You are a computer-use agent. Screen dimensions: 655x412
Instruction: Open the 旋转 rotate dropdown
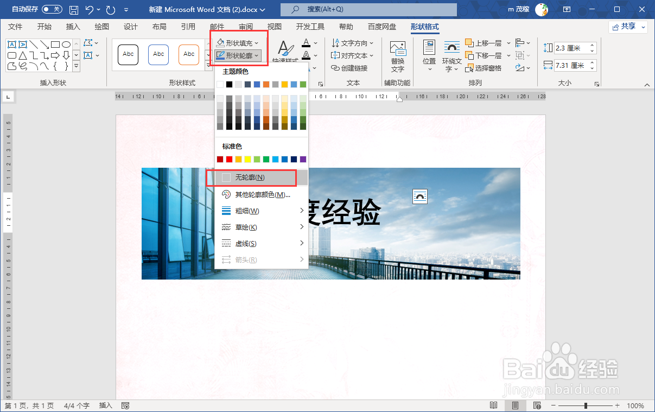521,67
